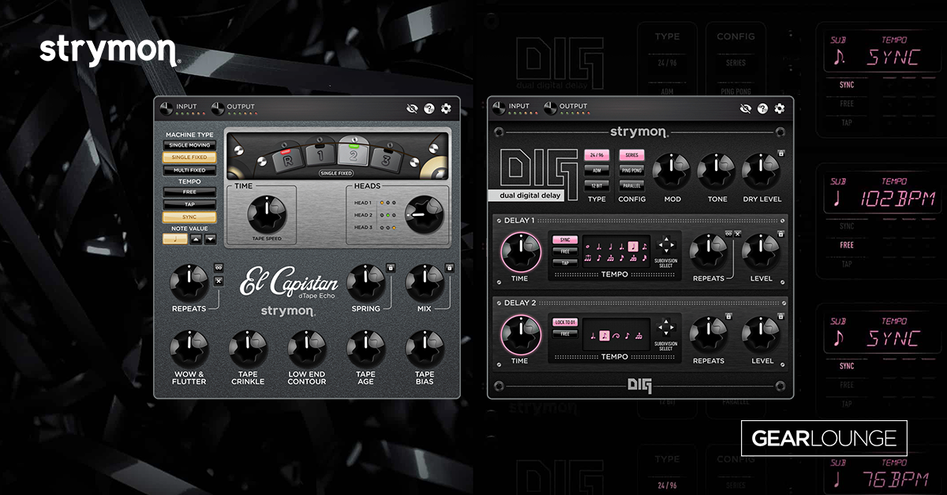Viewport: 947px width, 495px height.
Task: Click the Tape Age knob
Action: [365, 347]
